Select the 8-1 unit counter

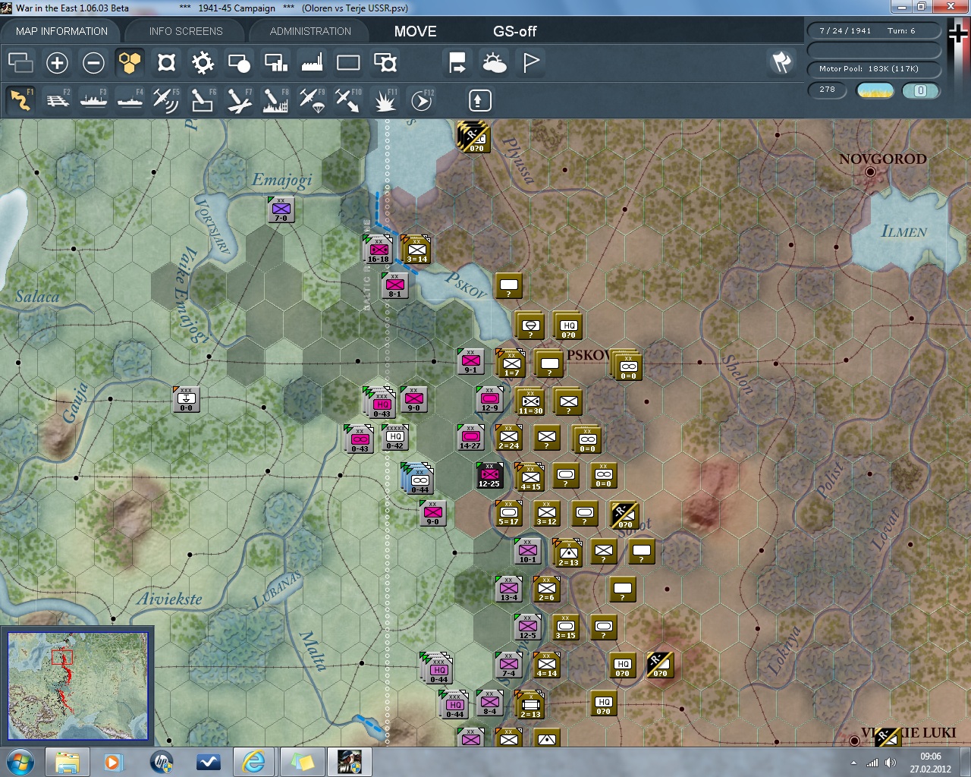click(x=395, y=285)
